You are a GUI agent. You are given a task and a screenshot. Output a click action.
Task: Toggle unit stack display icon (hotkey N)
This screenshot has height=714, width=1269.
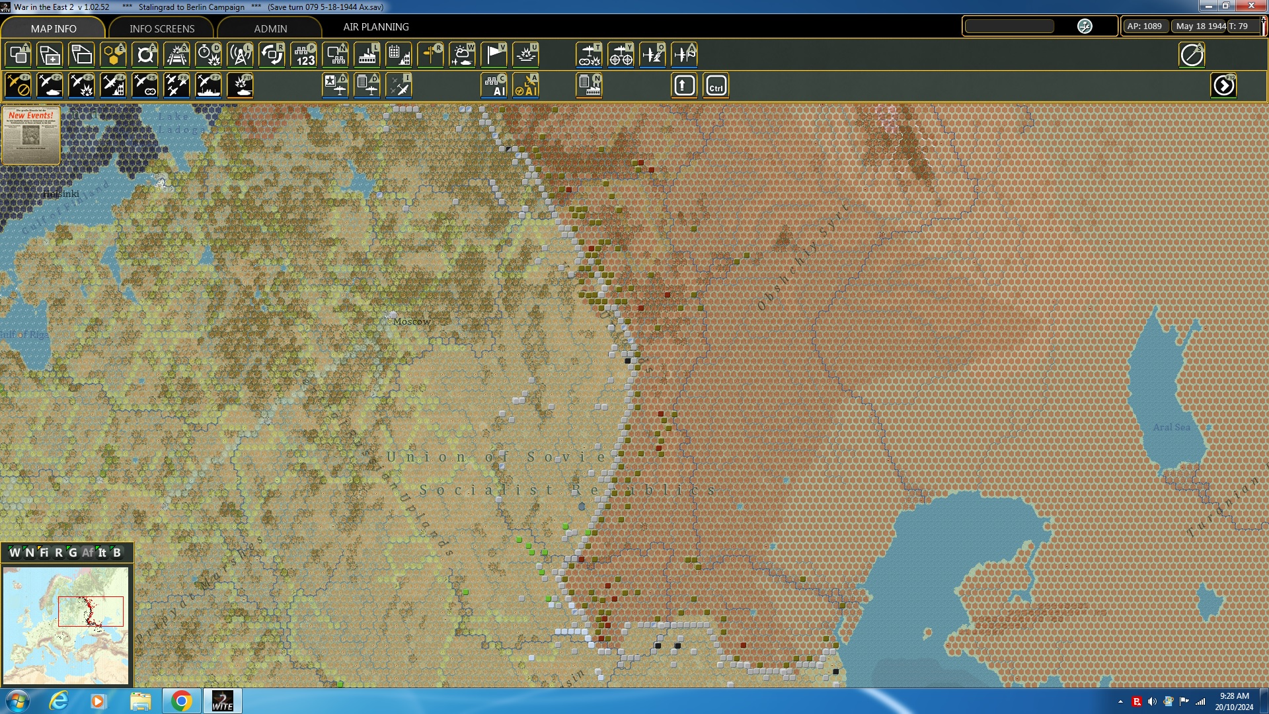(x=335, y=55)
